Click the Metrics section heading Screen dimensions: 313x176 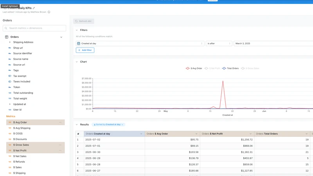11,116
